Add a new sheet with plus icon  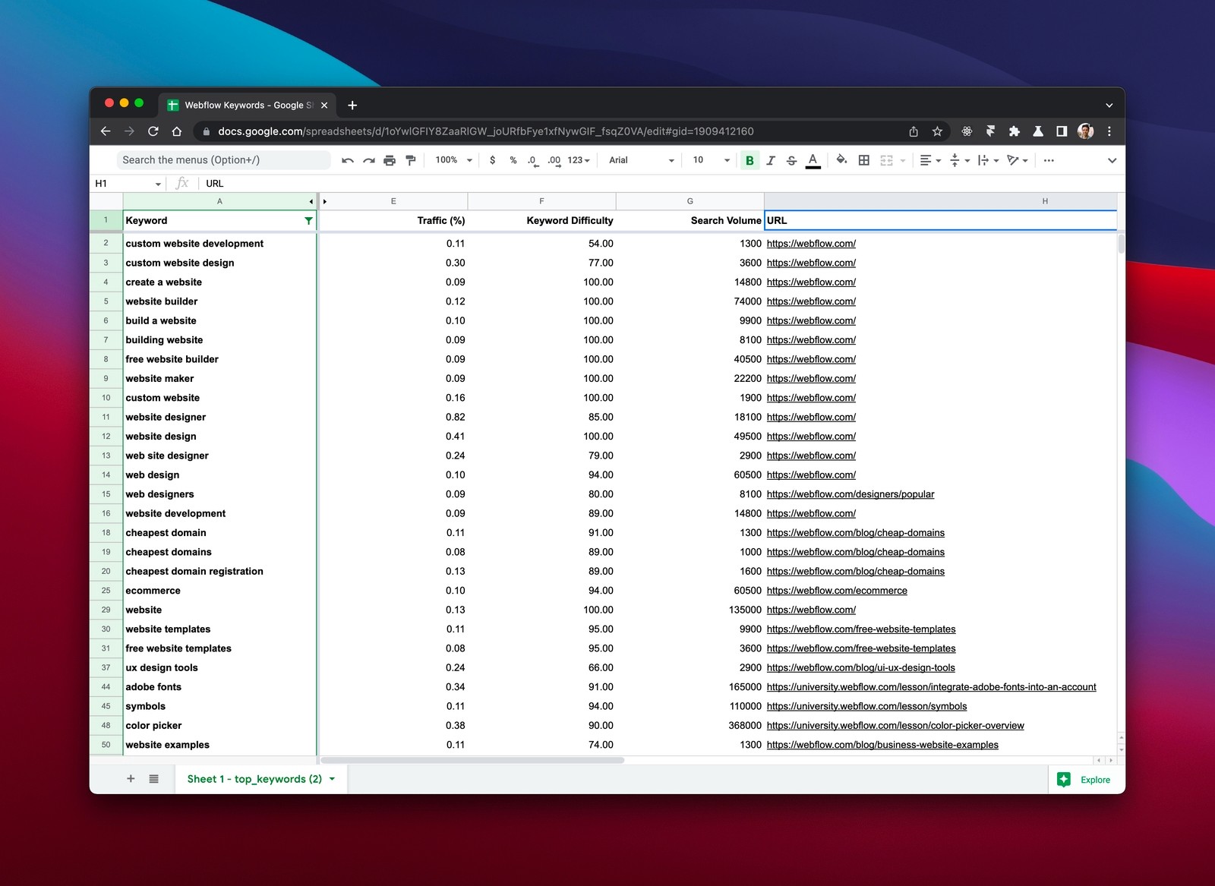[x=131, y=779]
